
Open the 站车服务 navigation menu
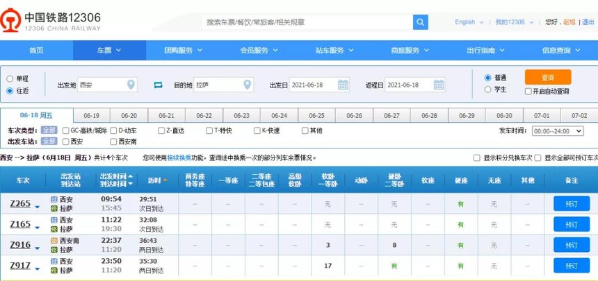coord(334,50)
